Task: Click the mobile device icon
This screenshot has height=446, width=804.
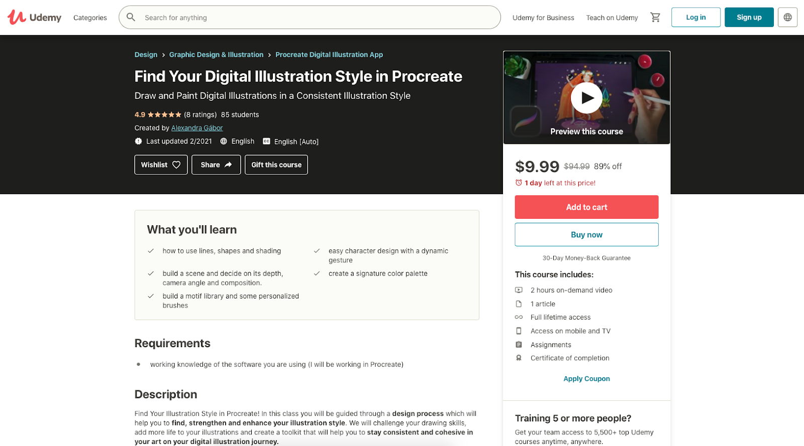Action: [519, 331]
